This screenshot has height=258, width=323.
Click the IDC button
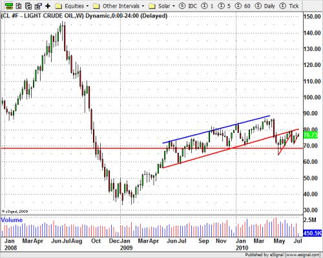point(193,6)
